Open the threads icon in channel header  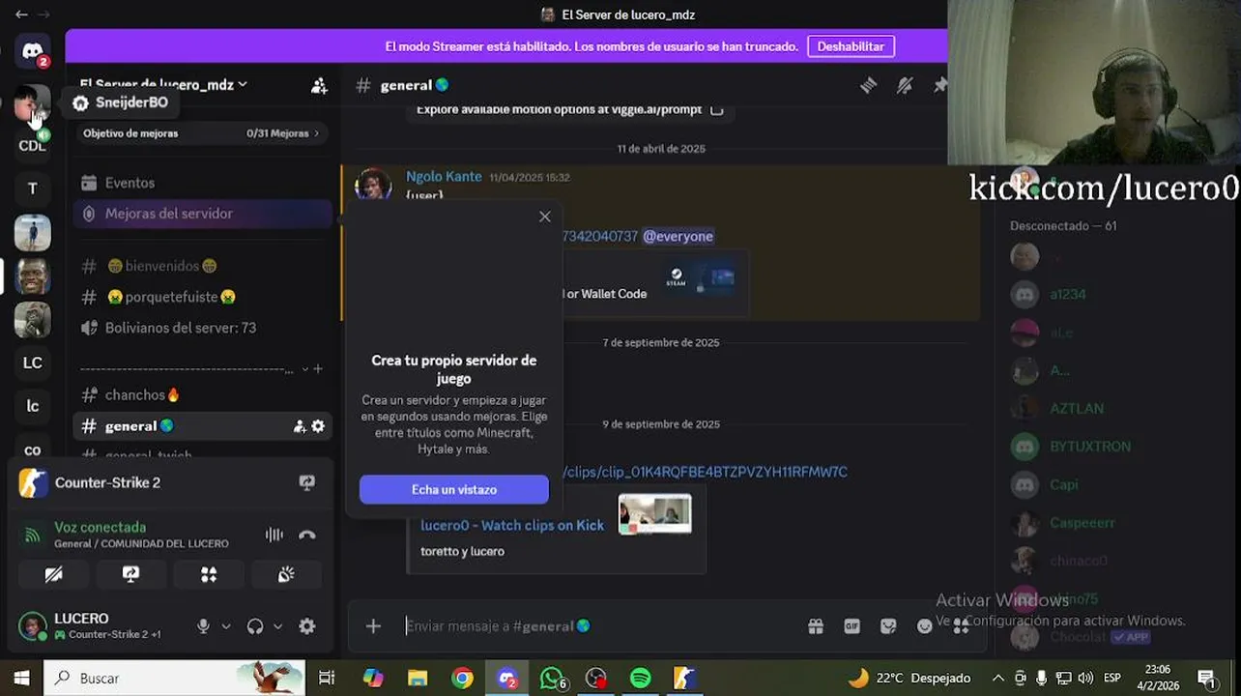pyautogui.click(x=868, y=85)
